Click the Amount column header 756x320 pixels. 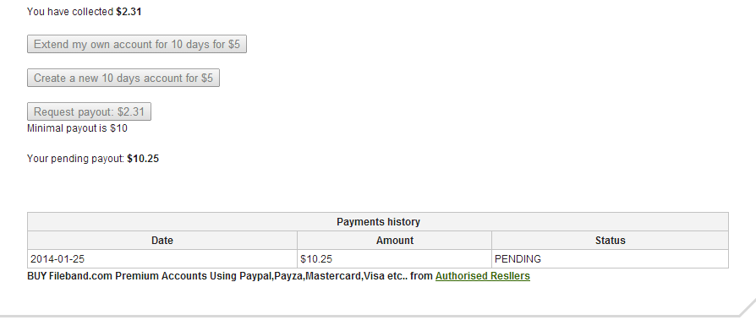click(x=394, y=240)
